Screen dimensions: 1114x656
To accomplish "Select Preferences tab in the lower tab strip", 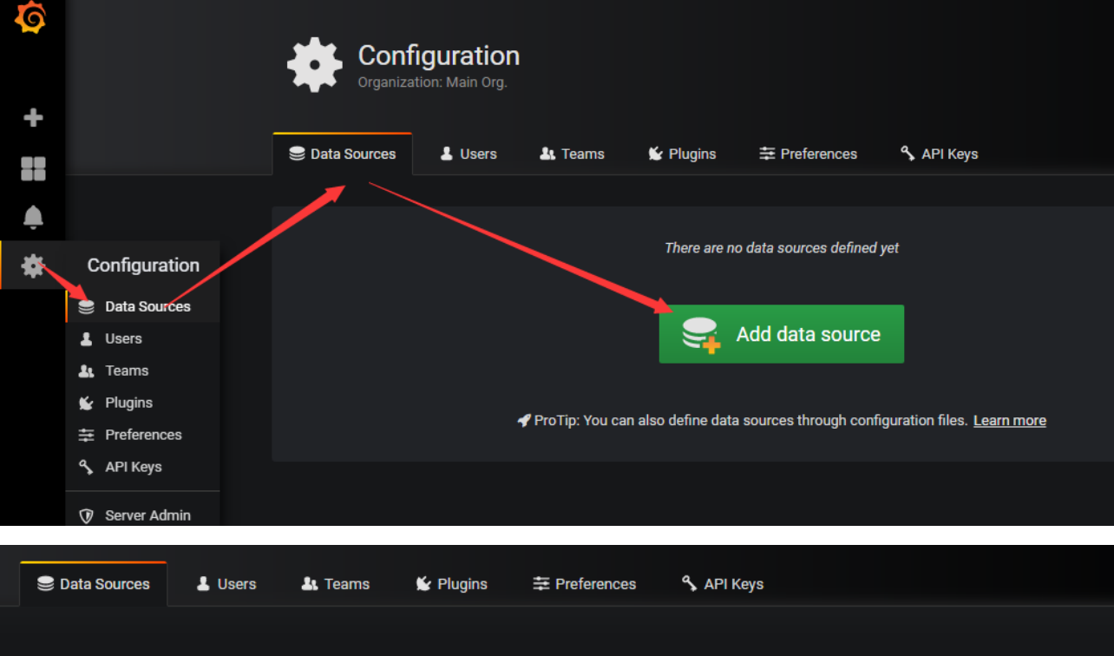I will point(584,584).
